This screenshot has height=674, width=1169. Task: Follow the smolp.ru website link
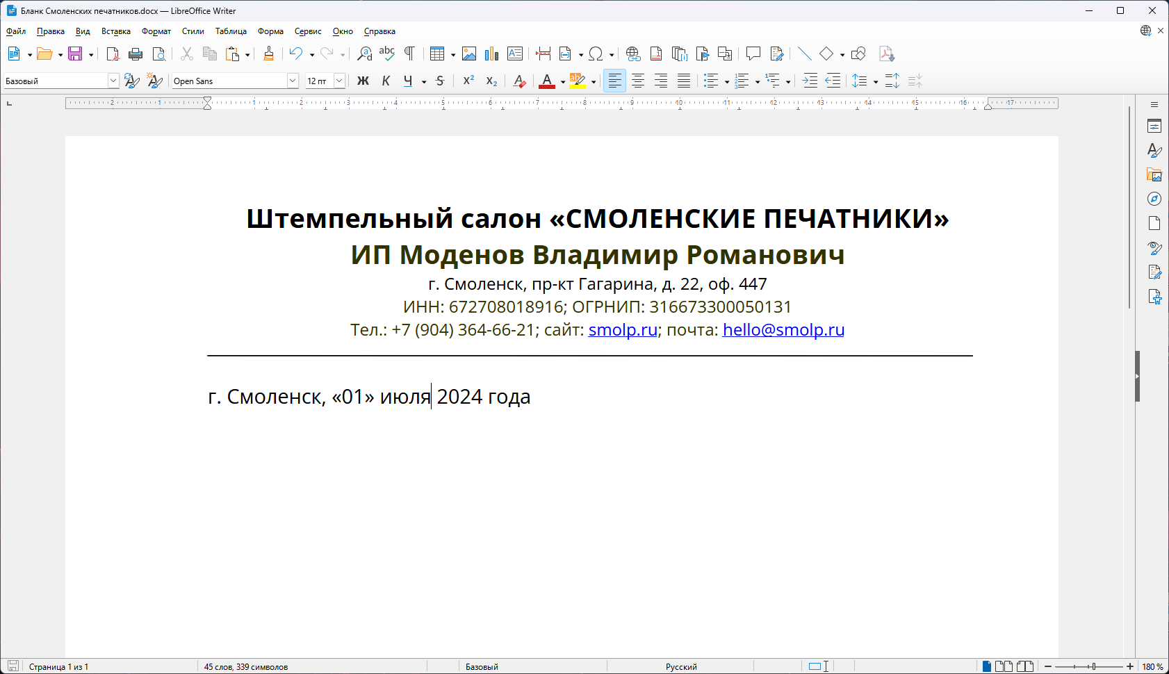point(623,329)
